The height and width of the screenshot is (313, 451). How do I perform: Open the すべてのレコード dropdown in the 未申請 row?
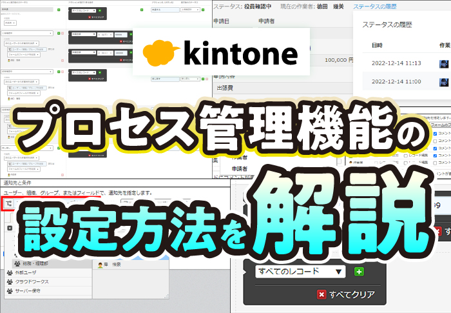[84, 11]
